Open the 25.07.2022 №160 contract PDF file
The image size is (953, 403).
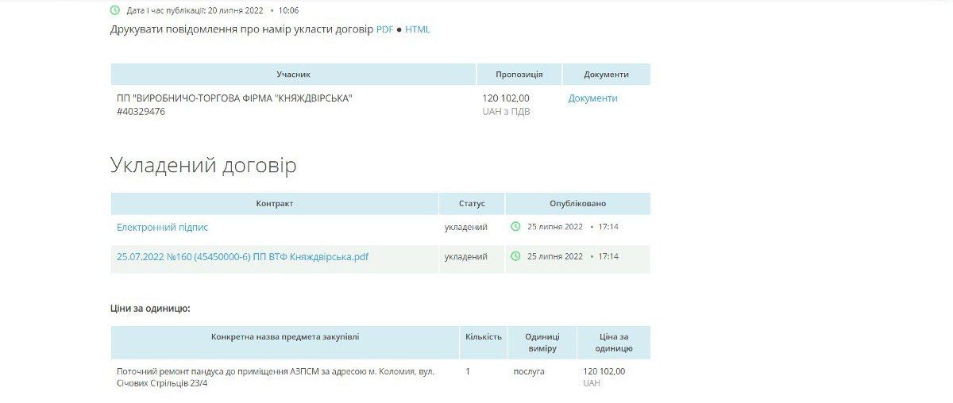click(242, 257)
